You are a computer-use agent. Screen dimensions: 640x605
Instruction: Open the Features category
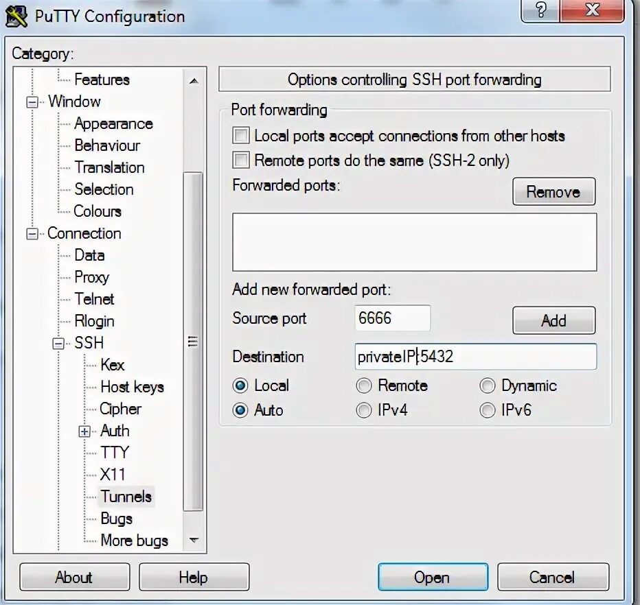[x=102, y=80]
